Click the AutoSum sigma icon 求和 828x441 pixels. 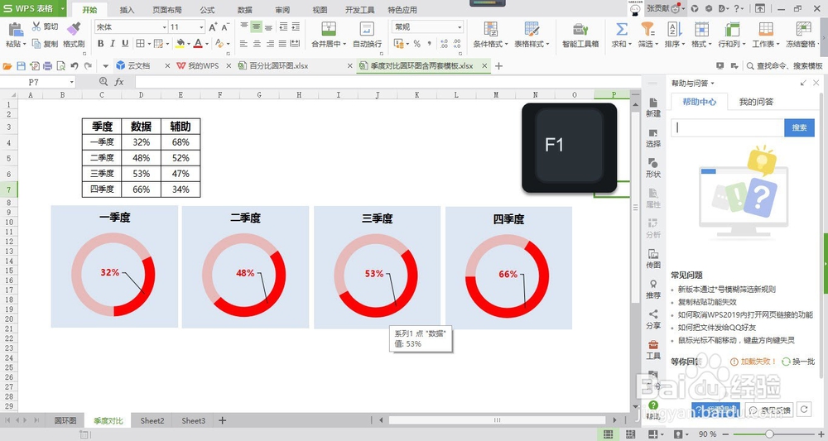pos(622,28)
